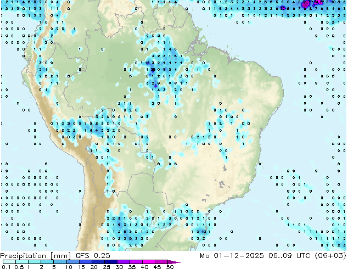Click the '0.5' legend scale label

click(x=19, y=267)
